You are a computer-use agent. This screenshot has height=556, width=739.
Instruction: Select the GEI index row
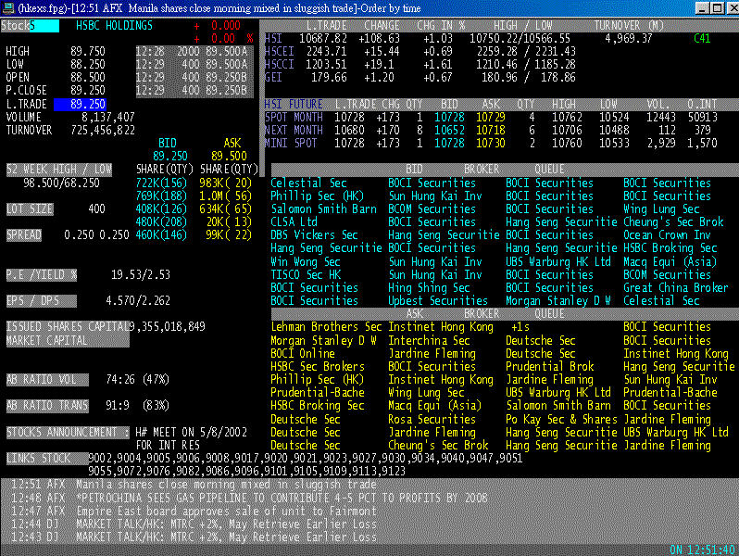pyautogui.click(x=420, y=77)
